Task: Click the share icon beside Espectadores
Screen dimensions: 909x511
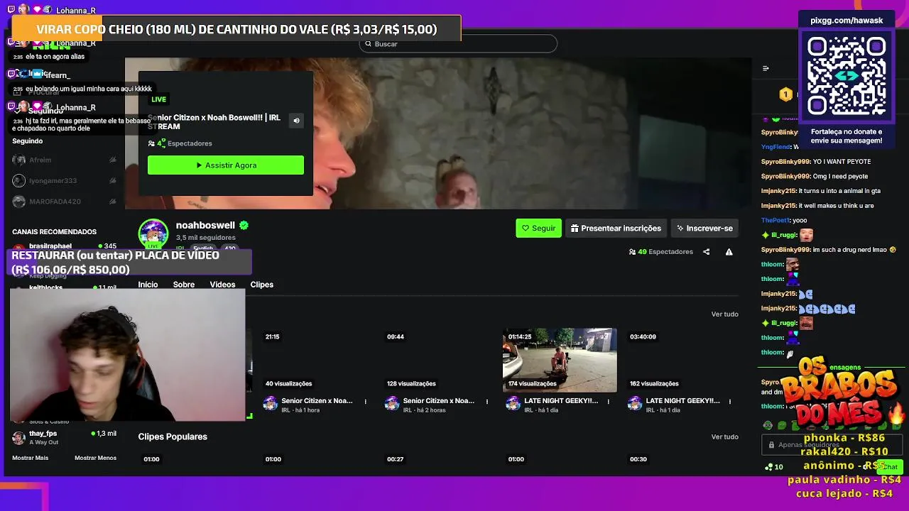Action: pos(706,252)
